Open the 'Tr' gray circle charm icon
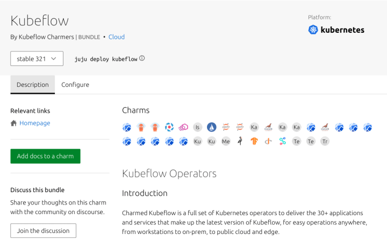 point(325,142)
